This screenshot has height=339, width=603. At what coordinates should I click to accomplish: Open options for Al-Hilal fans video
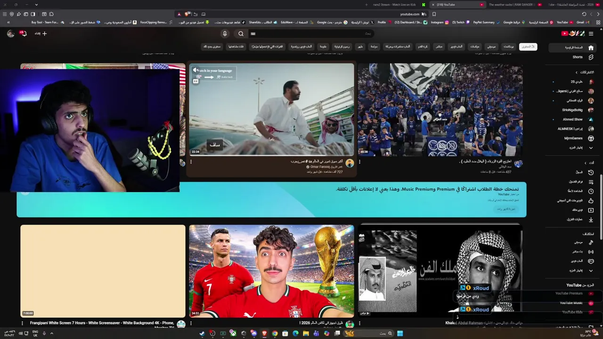[x=359, y=162]
